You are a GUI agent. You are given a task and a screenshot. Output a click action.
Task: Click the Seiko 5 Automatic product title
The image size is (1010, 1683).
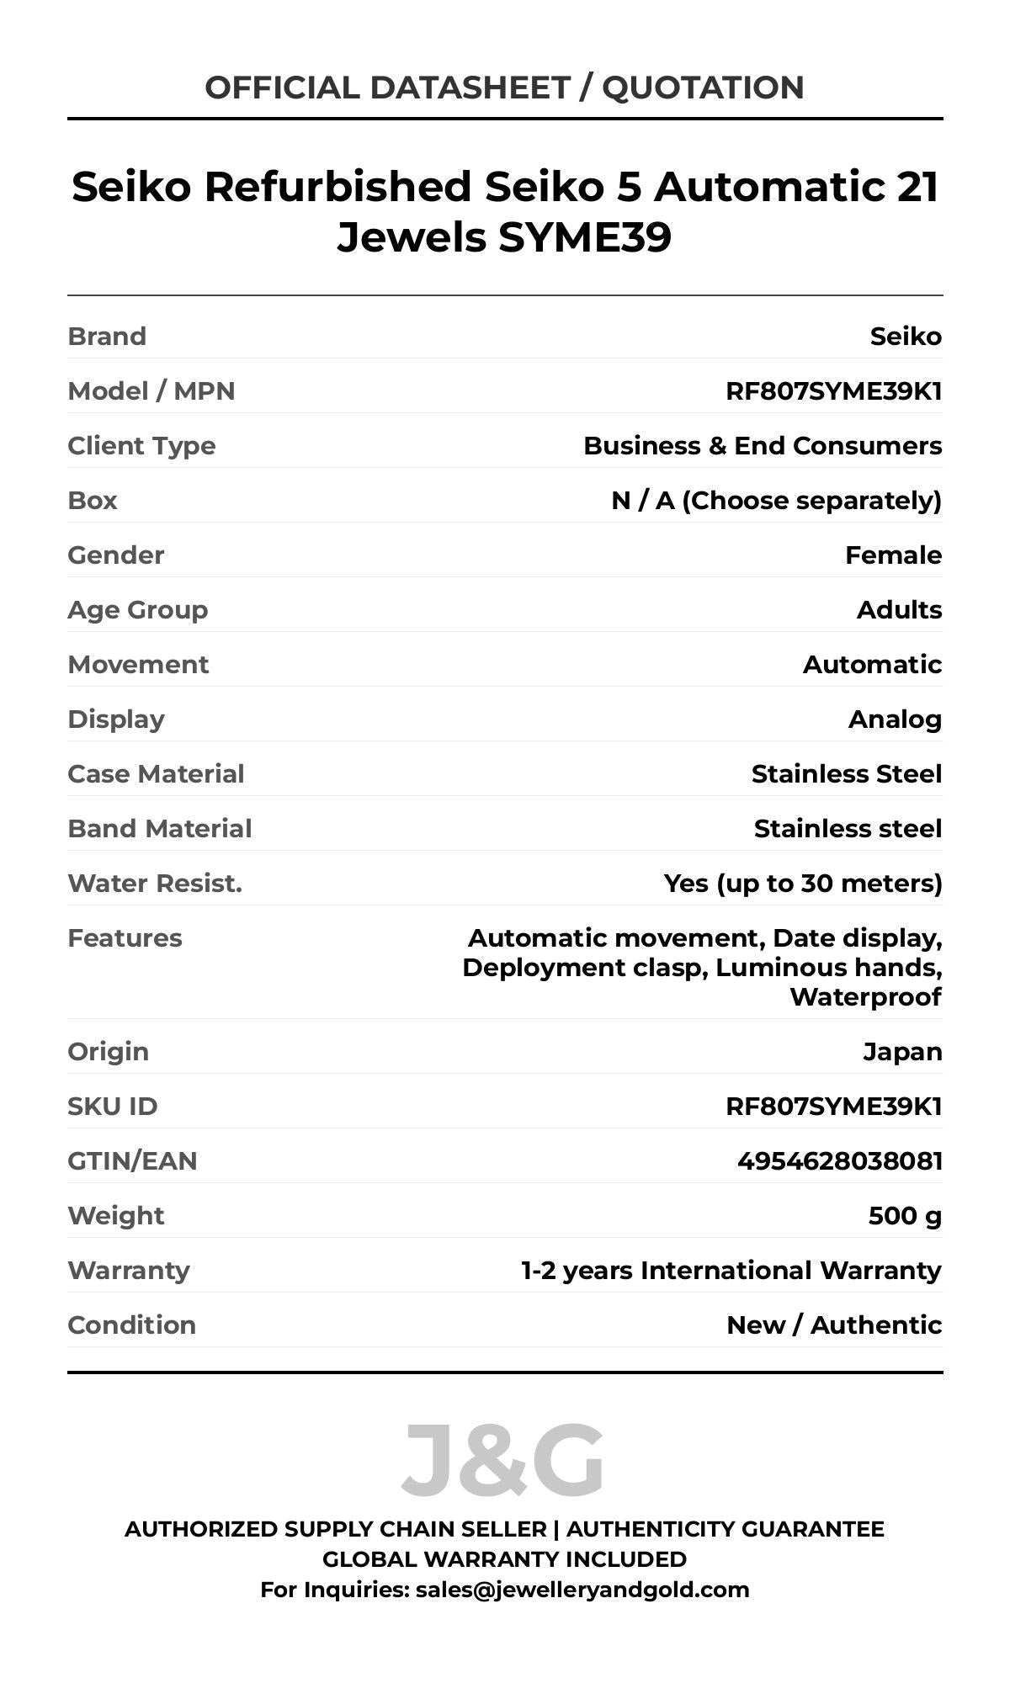(504, 211)
